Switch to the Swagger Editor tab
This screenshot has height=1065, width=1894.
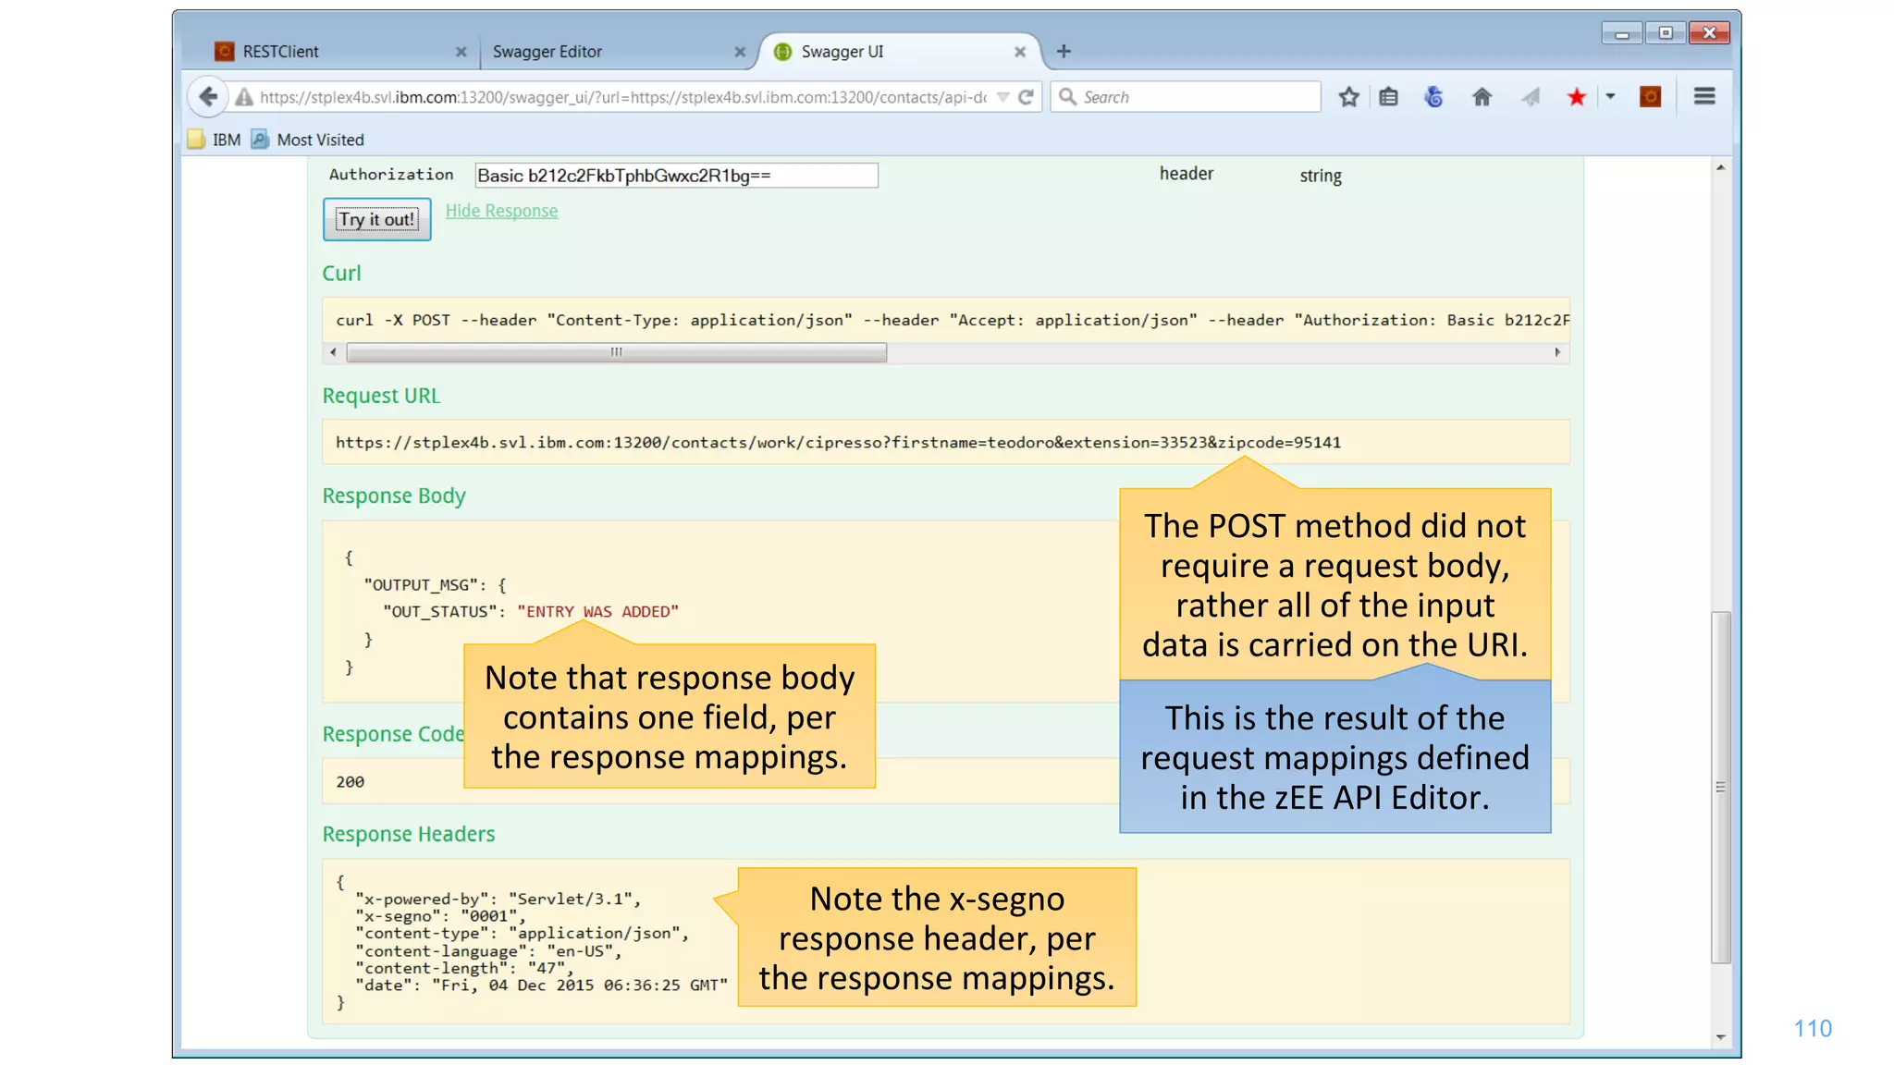coord(618,52)
